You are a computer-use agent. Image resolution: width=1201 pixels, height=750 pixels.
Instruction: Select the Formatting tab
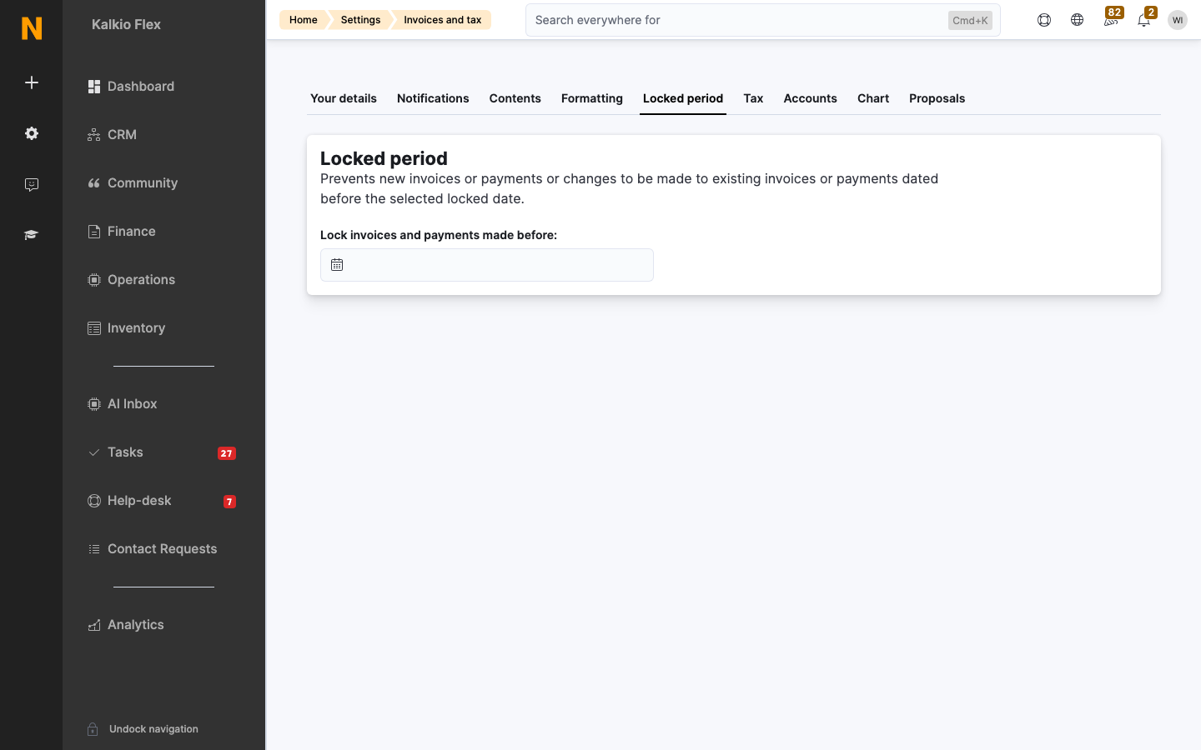592,98
